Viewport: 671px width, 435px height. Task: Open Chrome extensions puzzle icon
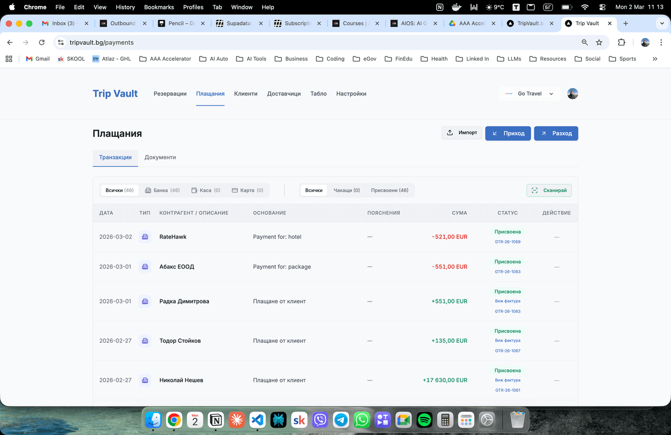[x=621, y=42]
